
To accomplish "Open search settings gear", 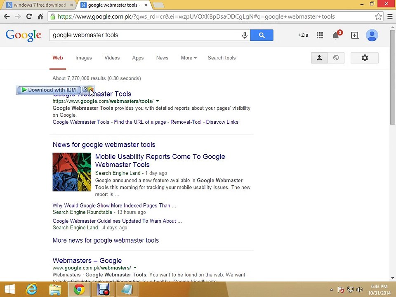I will pyautogui.click(x=364, y=58).
